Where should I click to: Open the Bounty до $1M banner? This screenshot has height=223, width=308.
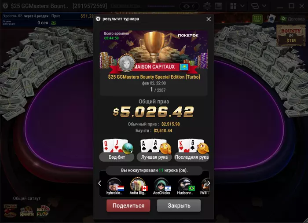(291, 36)
